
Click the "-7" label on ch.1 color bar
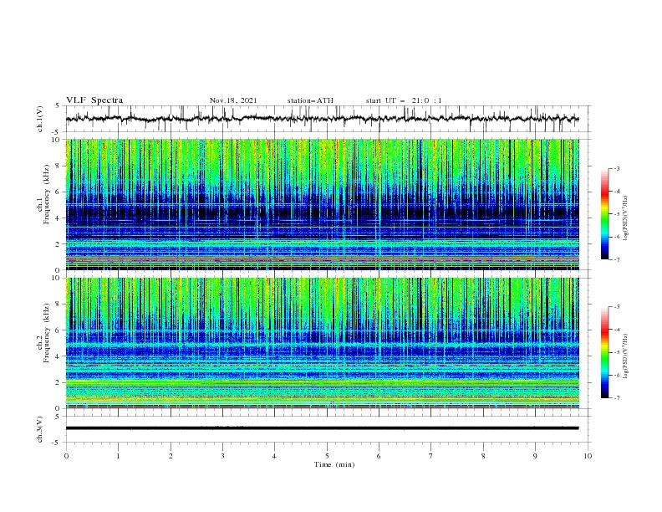617,260
